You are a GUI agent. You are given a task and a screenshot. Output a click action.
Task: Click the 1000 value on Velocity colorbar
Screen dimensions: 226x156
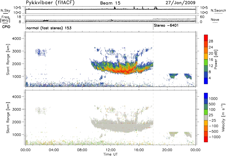coord(213,99)
